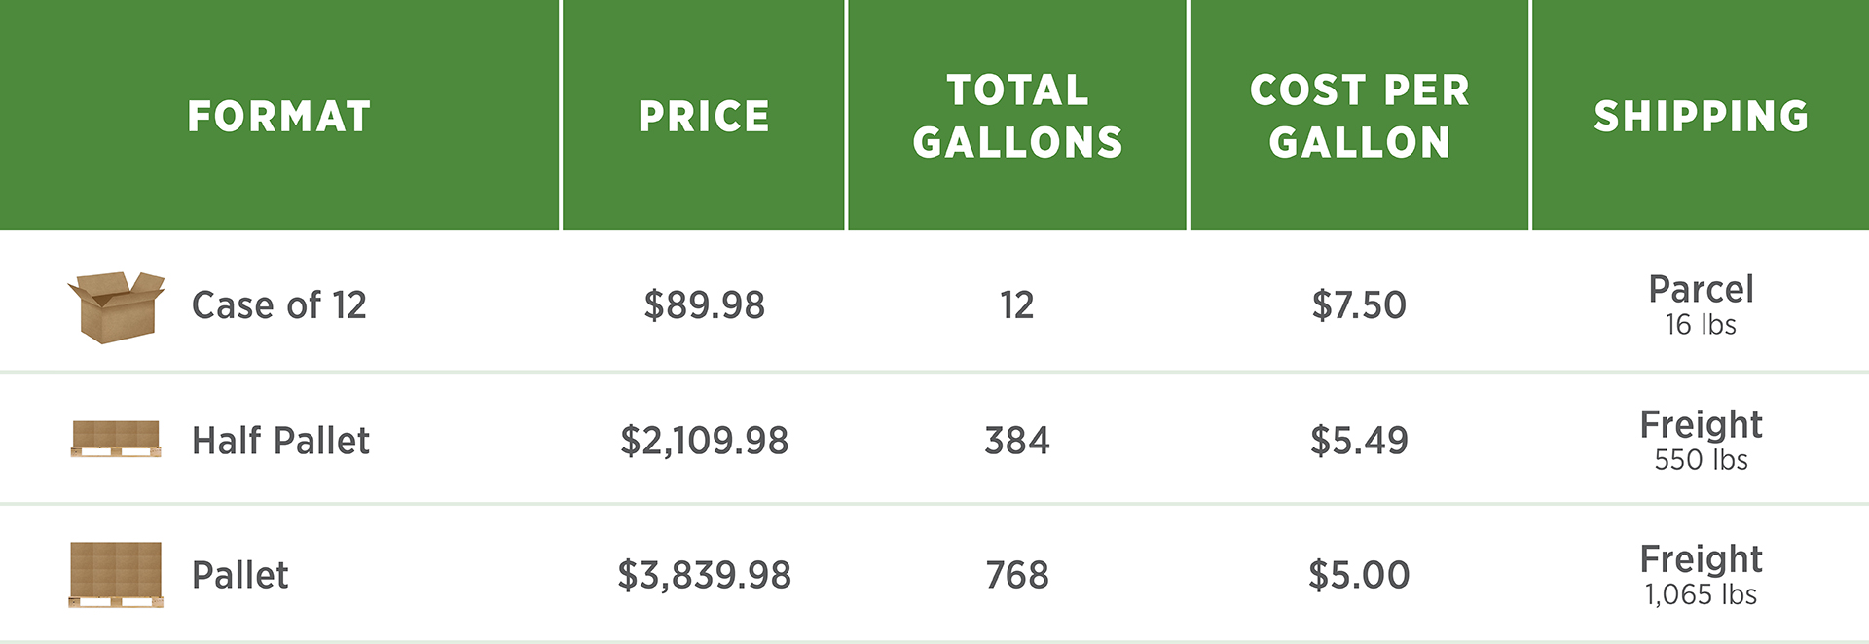Image resolution: width=1869 pixels, height=644 pixels.
Task: Click the $5.49 cost per gallon
Action: pyautogui.click(x=1359, y=441)
